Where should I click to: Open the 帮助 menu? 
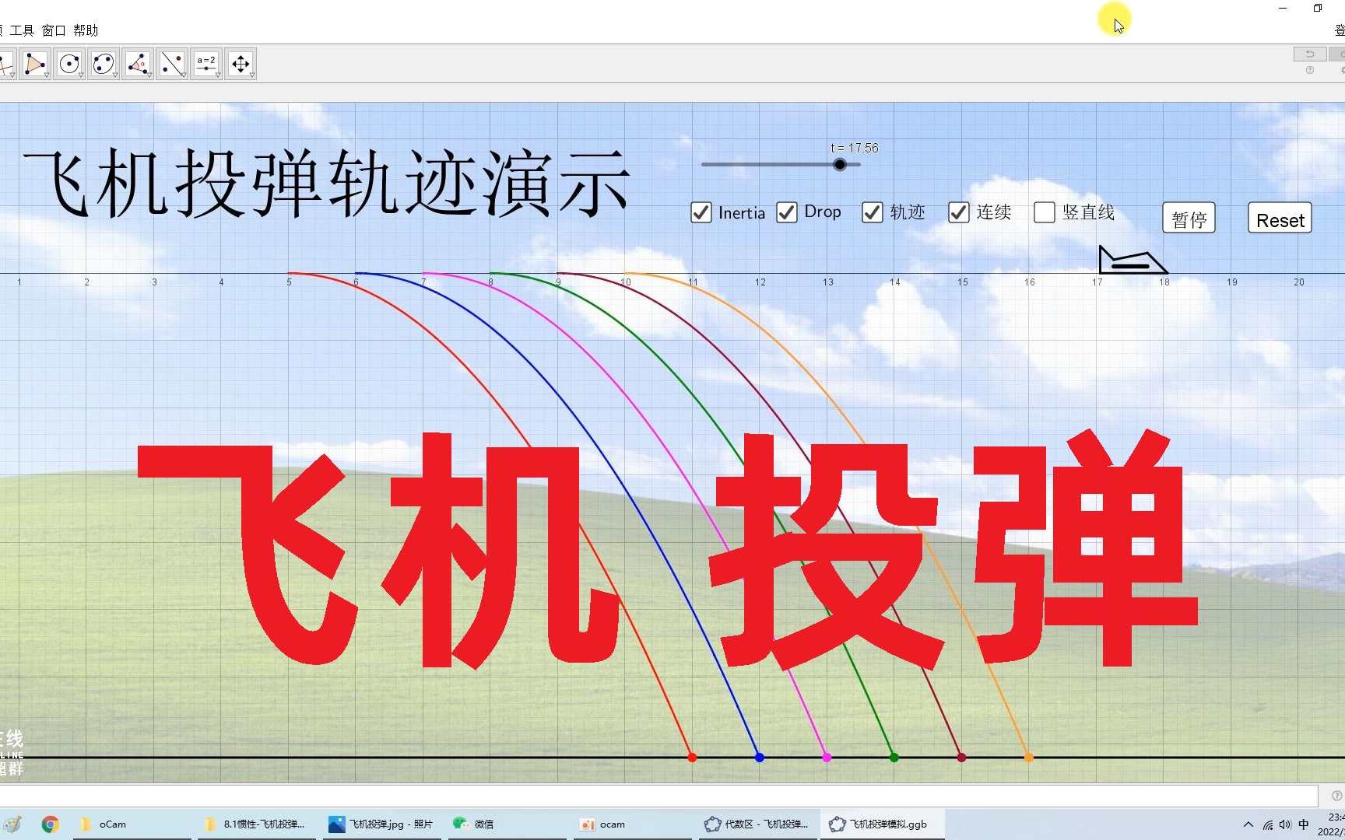(x=86, y=30)
